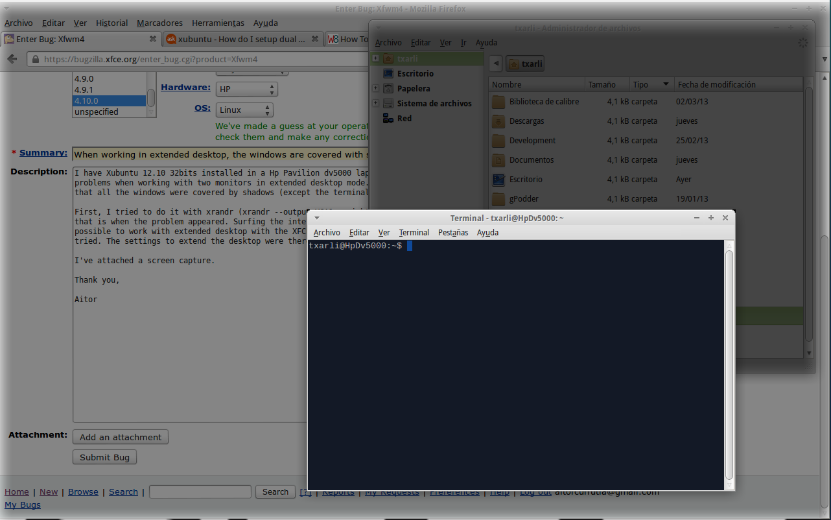The image size is (831, 520).
Task: Click Firefox's back arrow button
Action: click(x=12, y=59)
